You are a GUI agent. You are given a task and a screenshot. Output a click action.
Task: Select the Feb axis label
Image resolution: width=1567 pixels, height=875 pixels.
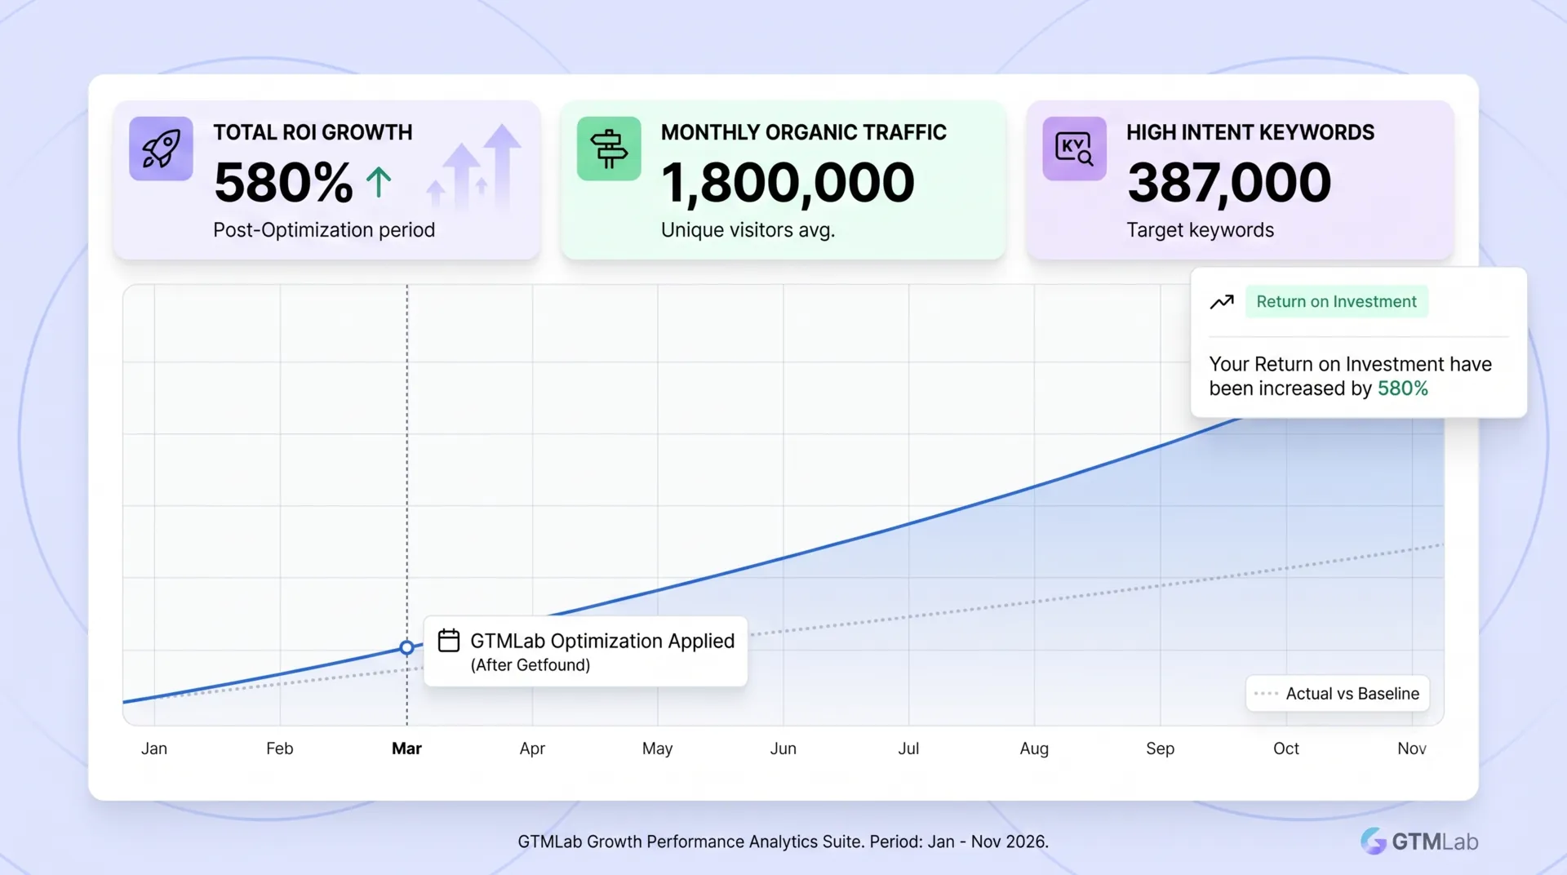[279, 748]
